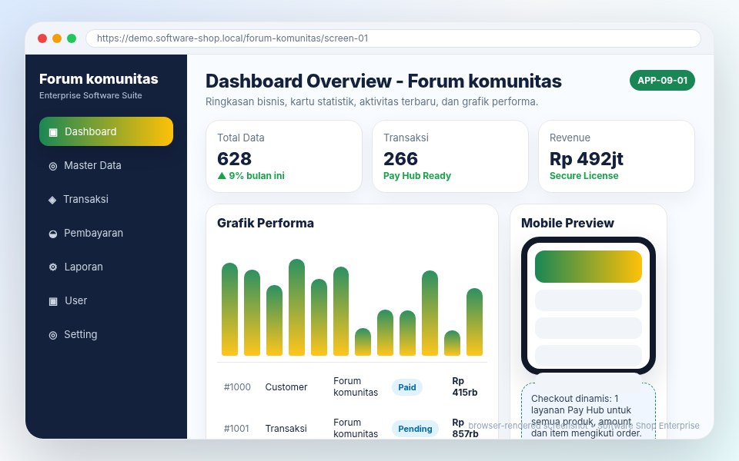Open the Dashboard menu item
Image resolution: width=739 pixels, height=461 pixels.
click(106, 131)
